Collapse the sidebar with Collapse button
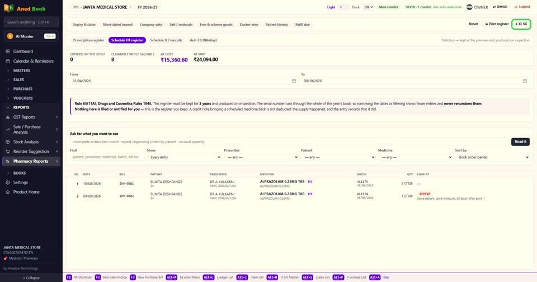The image size is (537, 282). point(31,278)
